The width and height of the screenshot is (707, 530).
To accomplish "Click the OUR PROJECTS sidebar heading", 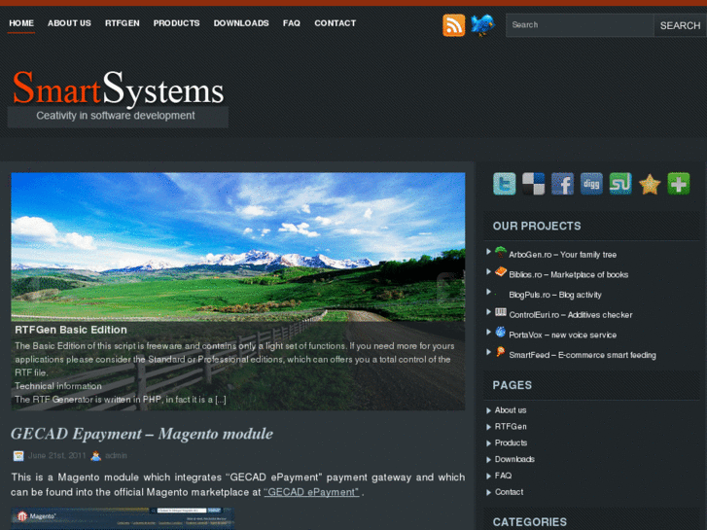I will tap(537, 226).
